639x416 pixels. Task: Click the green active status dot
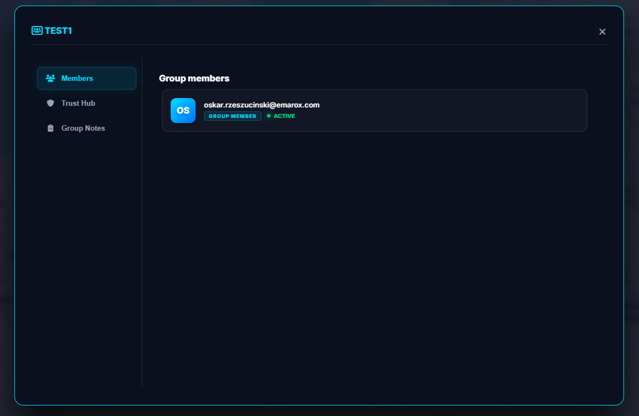(269, 116)
